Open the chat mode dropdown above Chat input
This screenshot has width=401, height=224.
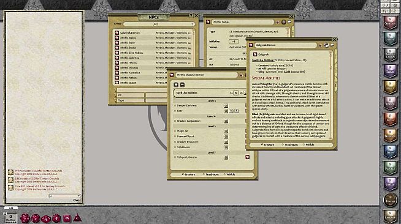[x=64, y=196]
